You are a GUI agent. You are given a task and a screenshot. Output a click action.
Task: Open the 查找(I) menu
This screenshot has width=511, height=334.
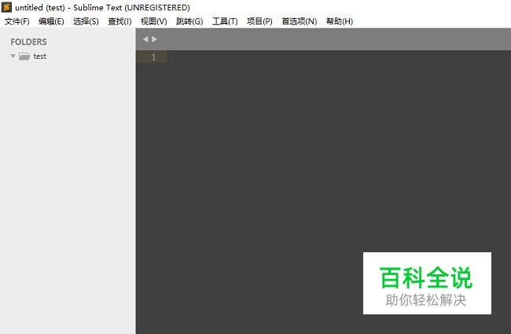click(119, 21)
